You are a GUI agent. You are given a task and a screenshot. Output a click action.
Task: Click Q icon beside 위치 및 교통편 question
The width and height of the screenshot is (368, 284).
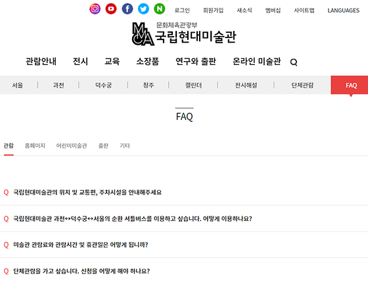[x=7, y=193]
